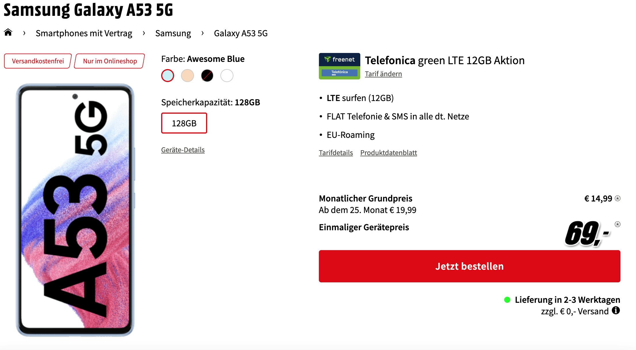Select the Awesome Blue color option
636x350 pixels.
tap(168, 75)
